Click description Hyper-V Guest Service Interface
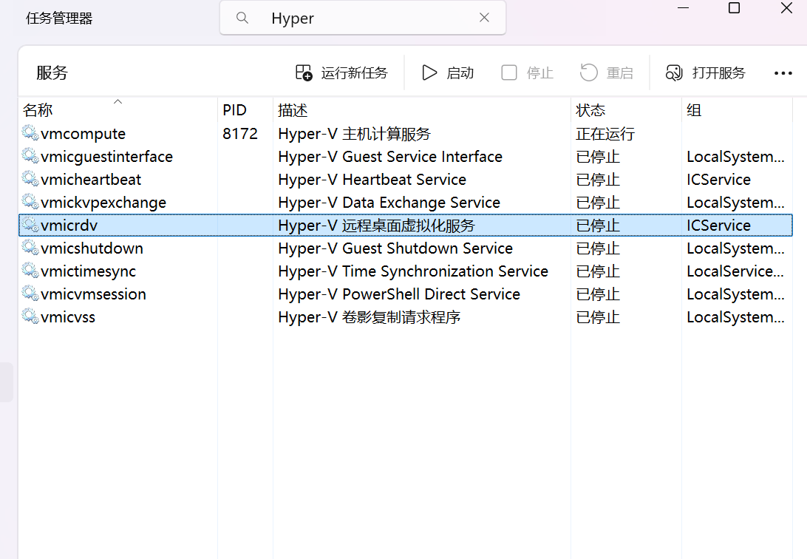Screen dimensions: 807x559 pos(390,157)
